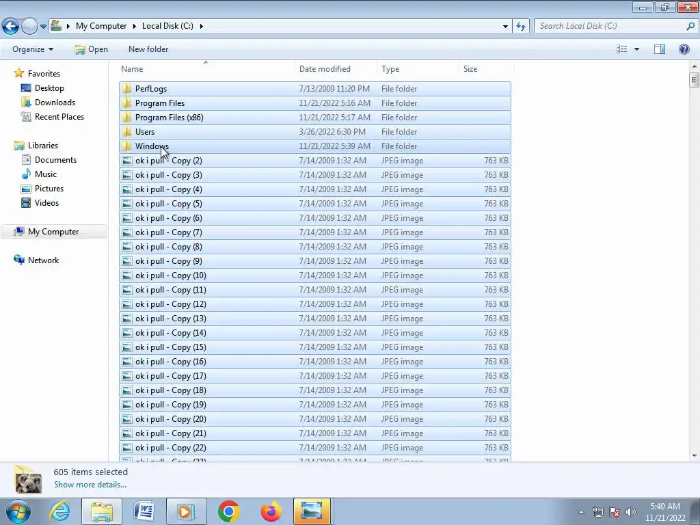Click the ok i pull - Copy (19) image icon
Screen dimensions: 700x525
coord(127,405)
